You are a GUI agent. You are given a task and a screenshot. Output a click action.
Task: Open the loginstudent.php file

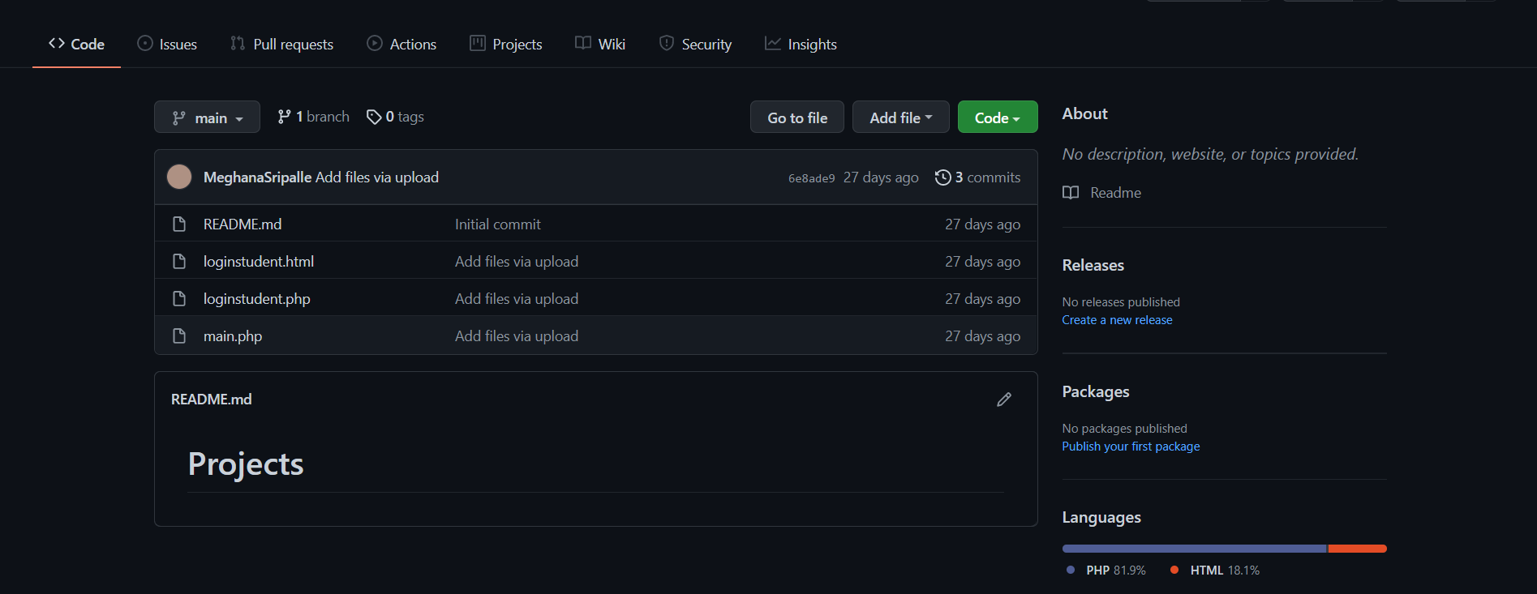(257, 298)
